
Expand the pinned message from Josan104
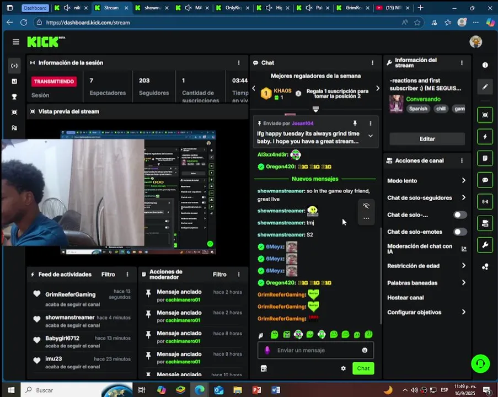point(370,136)
